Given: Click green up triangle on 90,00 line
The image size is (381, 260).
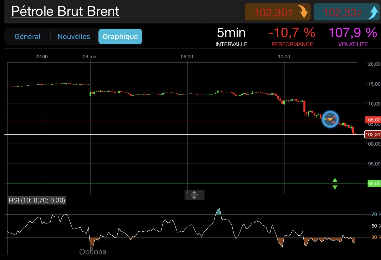Looking at the screenshot, I should click(x=335, y=180).
